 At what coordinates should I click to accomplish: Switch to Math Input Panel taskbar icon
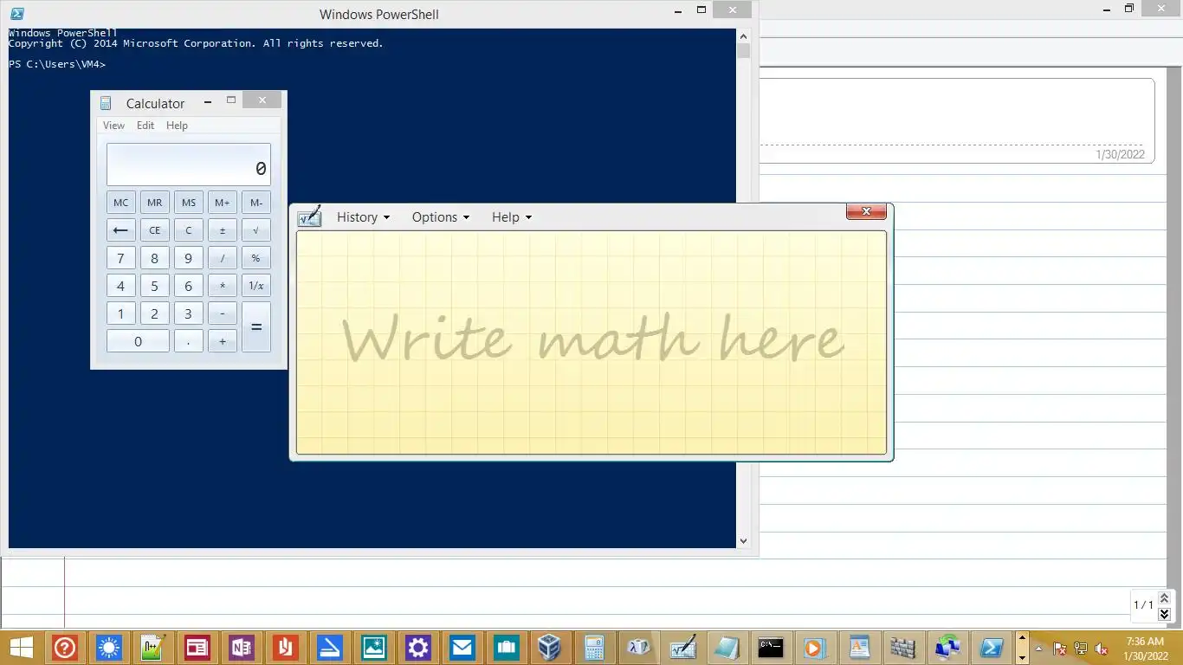coord(683,648)
